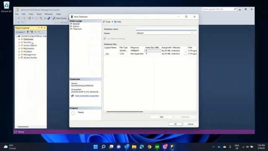The image size is (268, 151).
Task: Click the Logical Name column header
Action: 111,47
